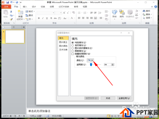Decrease font size with the small A icon
The width and height of the screenshot is (159, 119).
68,13
